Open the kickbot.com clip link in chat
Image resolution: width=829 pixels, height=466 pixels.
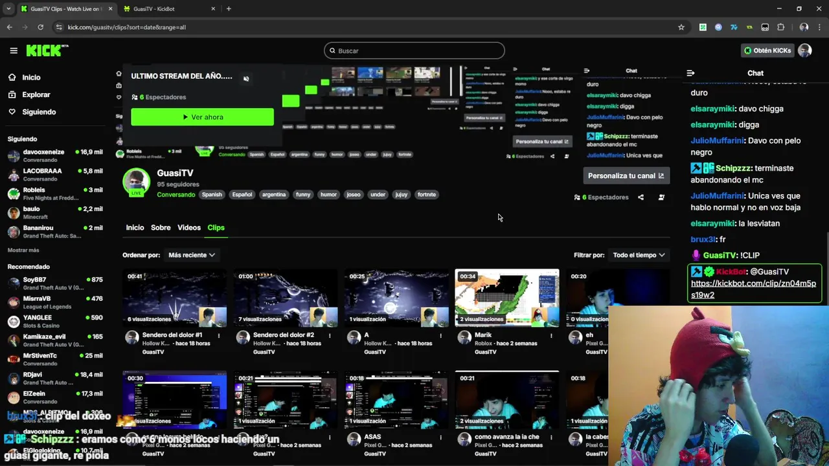(753, 289)
